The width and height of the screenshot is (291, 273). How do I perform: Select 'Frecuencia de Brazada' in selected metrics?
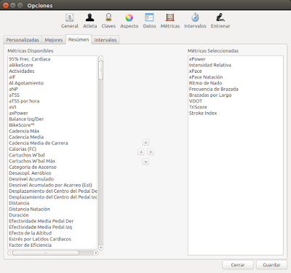[236, 89]
